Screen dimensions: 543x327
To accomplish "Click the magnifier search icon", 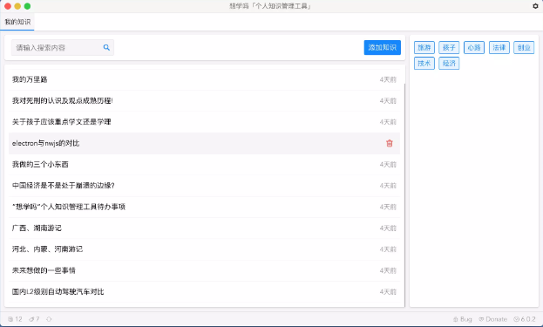I will coord(106,47).
